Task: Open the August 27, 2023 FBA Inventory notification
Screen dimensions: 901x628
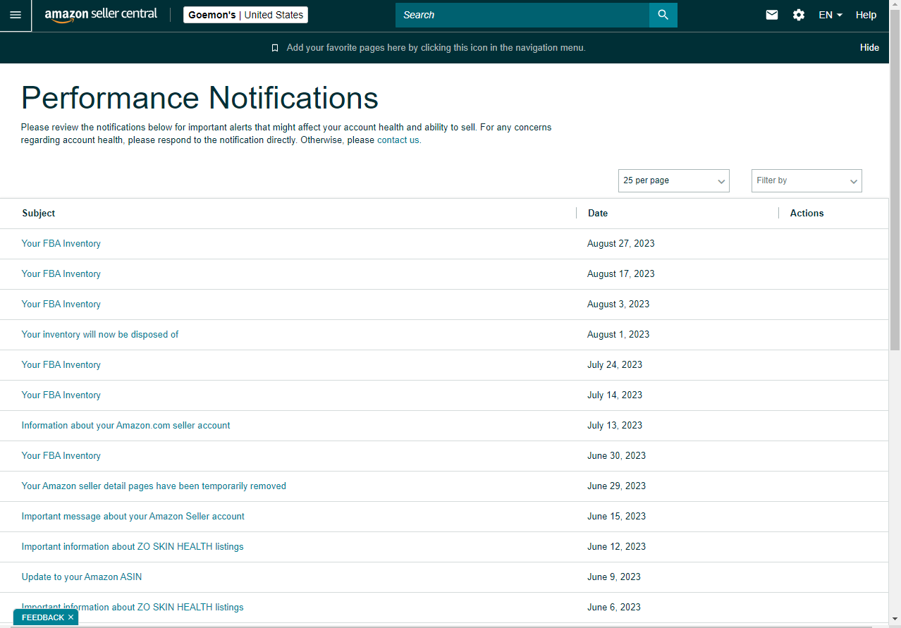Action: pyautogui.click(x=61, y=244)
